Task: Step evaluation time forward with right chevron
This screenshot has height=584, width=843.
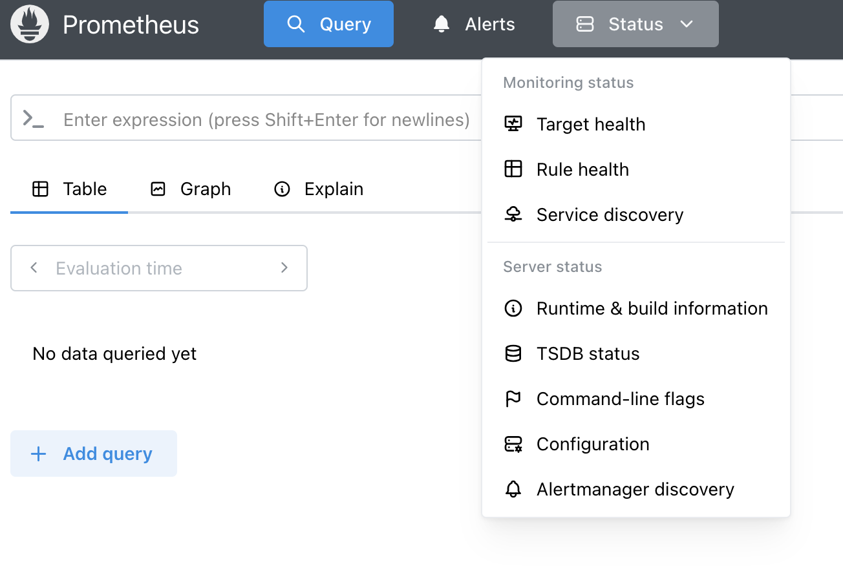Action: [284, 267]
